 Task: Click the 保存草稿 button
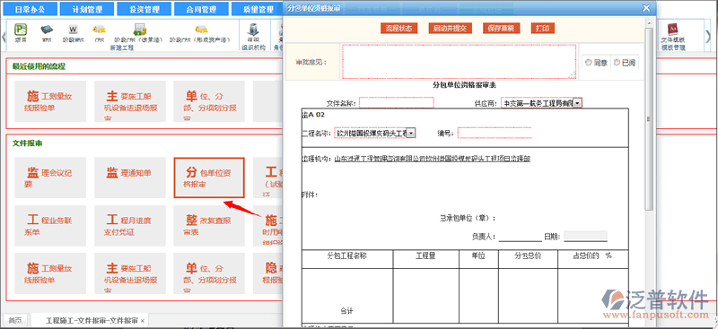pos(501,29)
